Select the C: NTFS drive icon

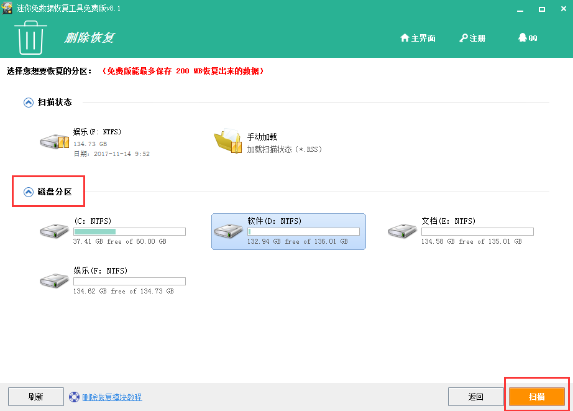point(54,231)
